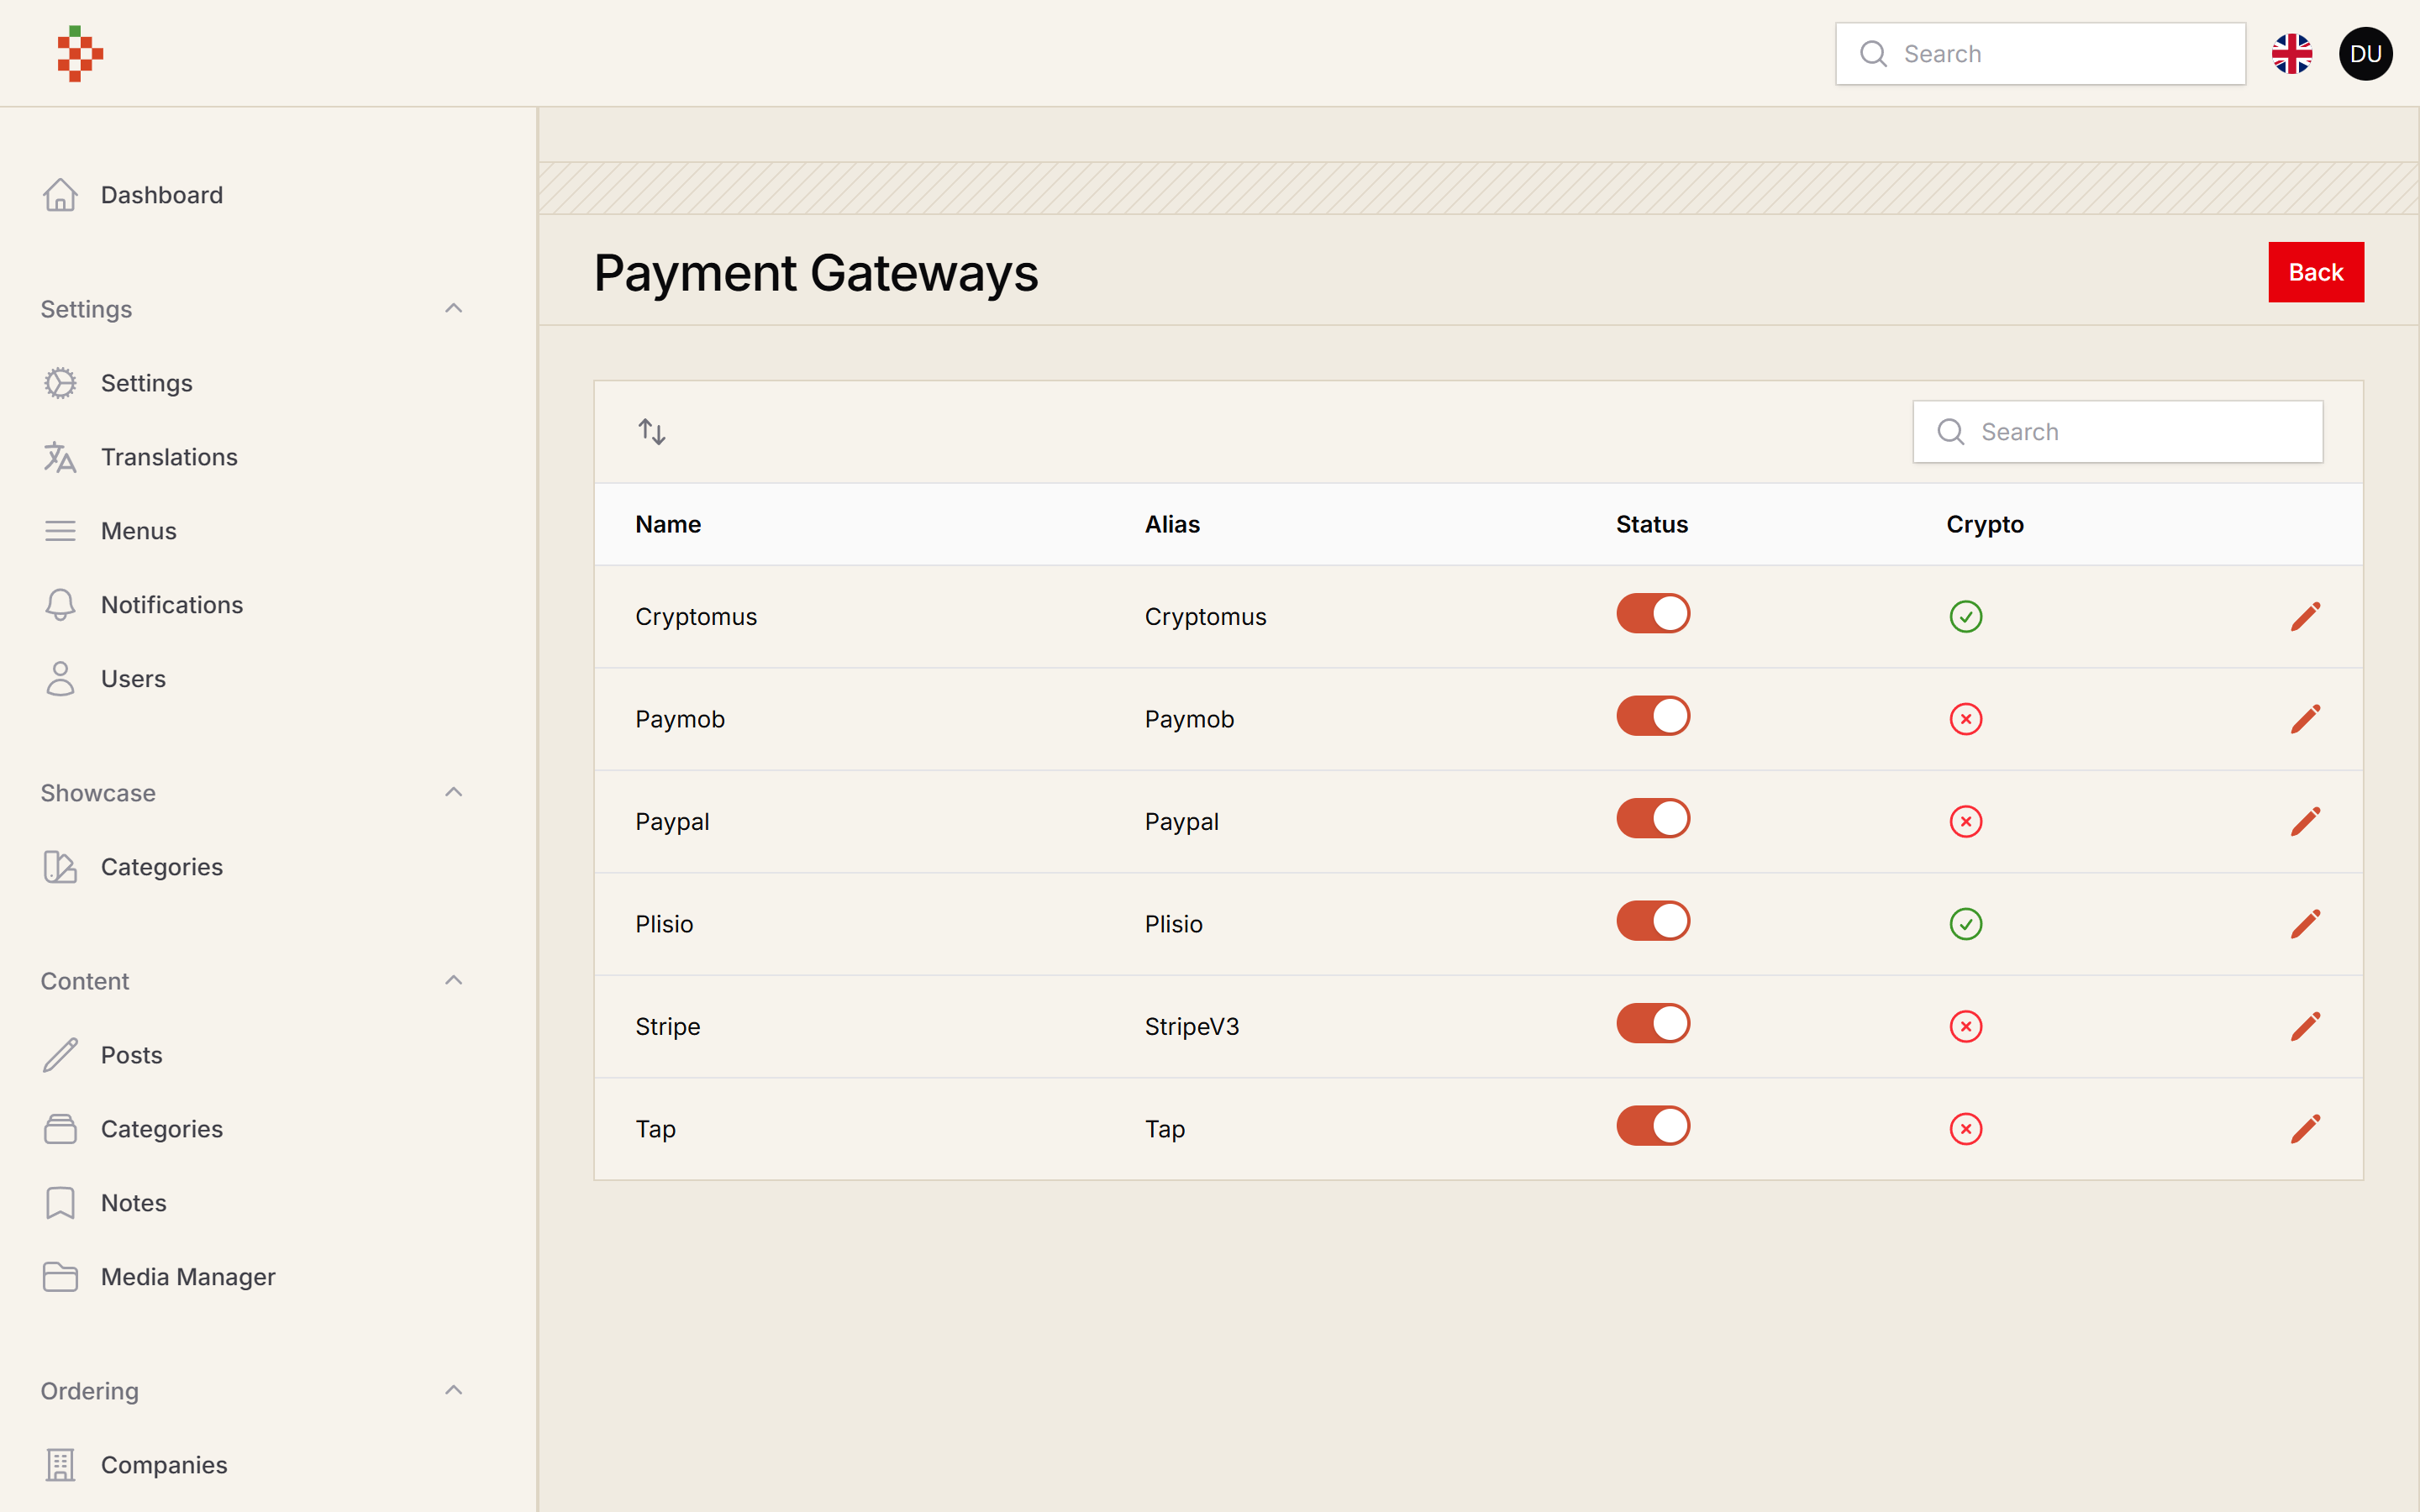Open Content Categories menu item
The image size is (2420, 1512).
tap(161, 1129)
